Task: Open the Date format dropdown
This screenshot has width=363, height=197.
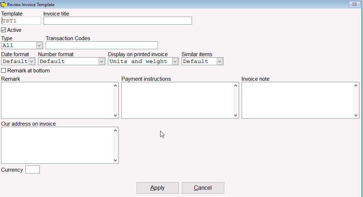Action: point(32,61)
